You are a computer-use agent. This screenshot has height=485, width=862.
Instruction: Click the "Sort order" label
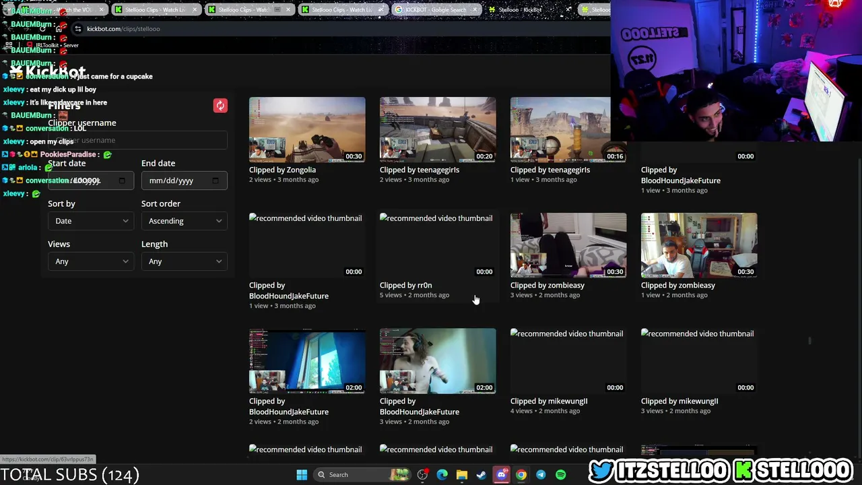tap(161, 203)
